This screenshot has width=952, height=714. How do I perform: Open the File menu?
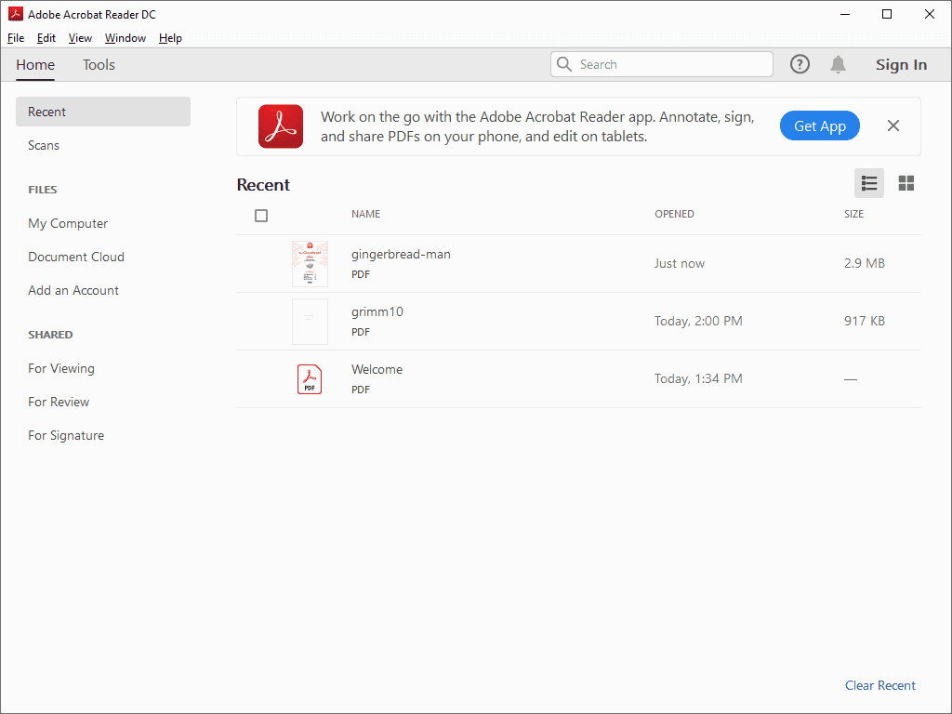[x=16, y=37]
